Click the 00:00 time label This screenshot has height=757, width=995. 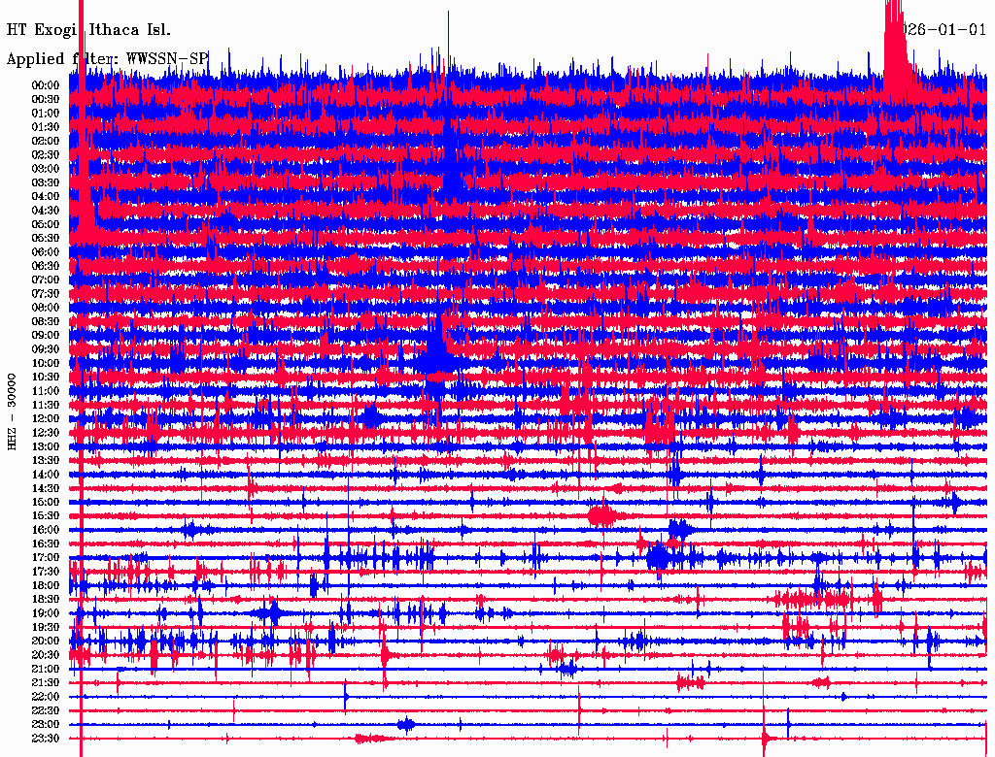click(x=46, y=85)
